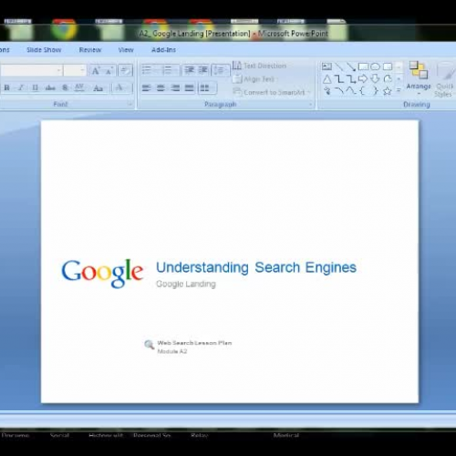456x456 pixels.
Task: Select the Line shape
Action: (339, 67)
